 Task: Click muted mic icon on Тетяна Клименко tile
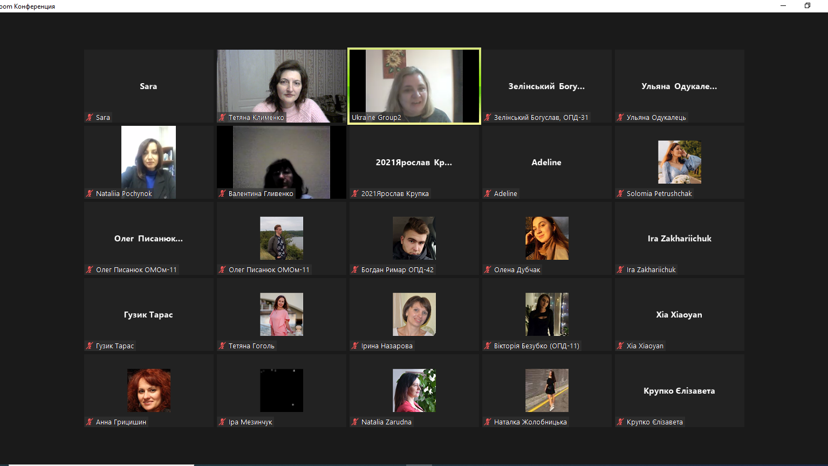coord(222,117)
